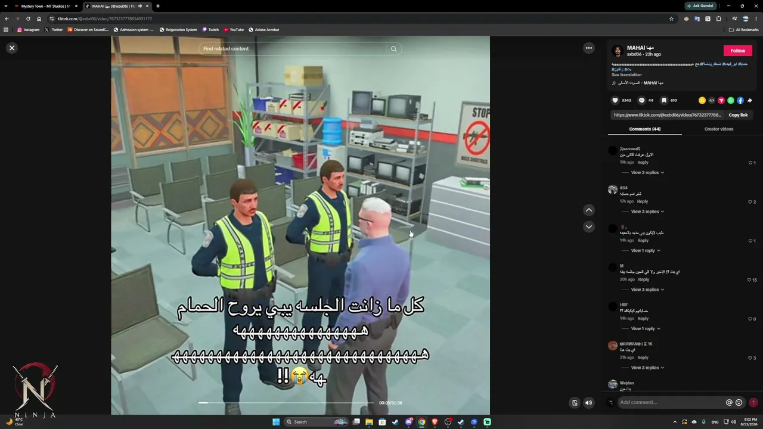The image size is (763, 429).
Task: Toggle auto scroll next to the volume button
Action: (x=575, y=403)
